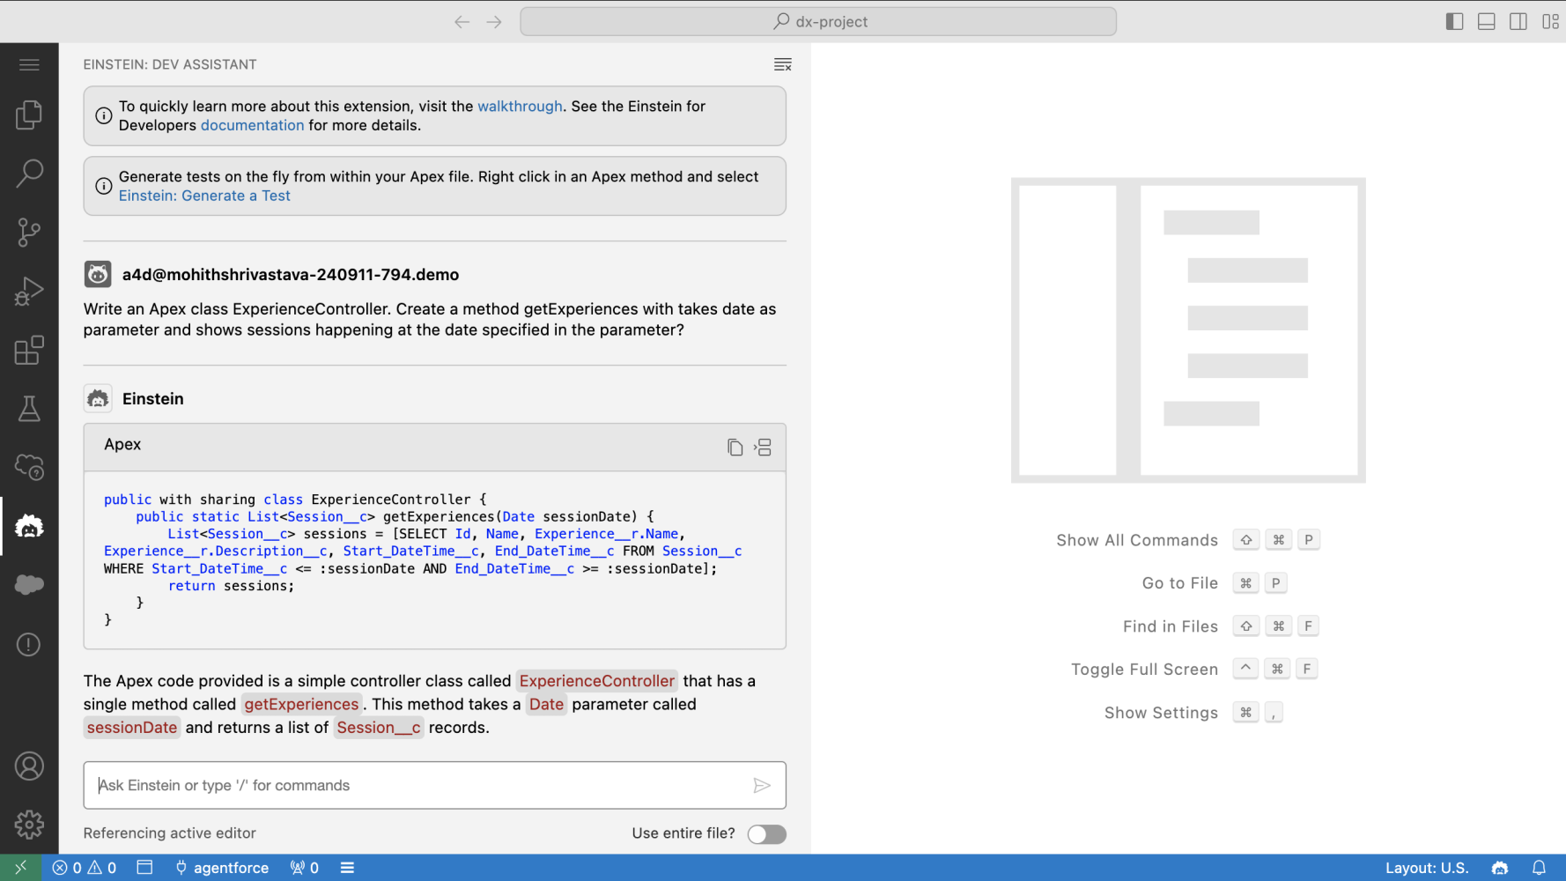Clear the Einstein chat history

tap(783, 64)
